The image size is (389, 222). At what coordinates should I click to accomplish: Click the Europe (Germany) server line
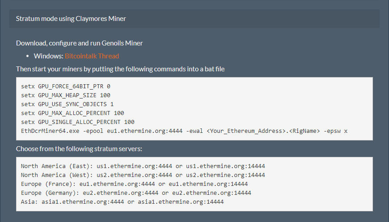136,193
